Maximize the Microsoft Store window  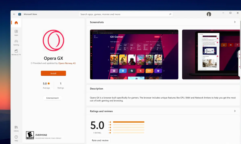230,13
